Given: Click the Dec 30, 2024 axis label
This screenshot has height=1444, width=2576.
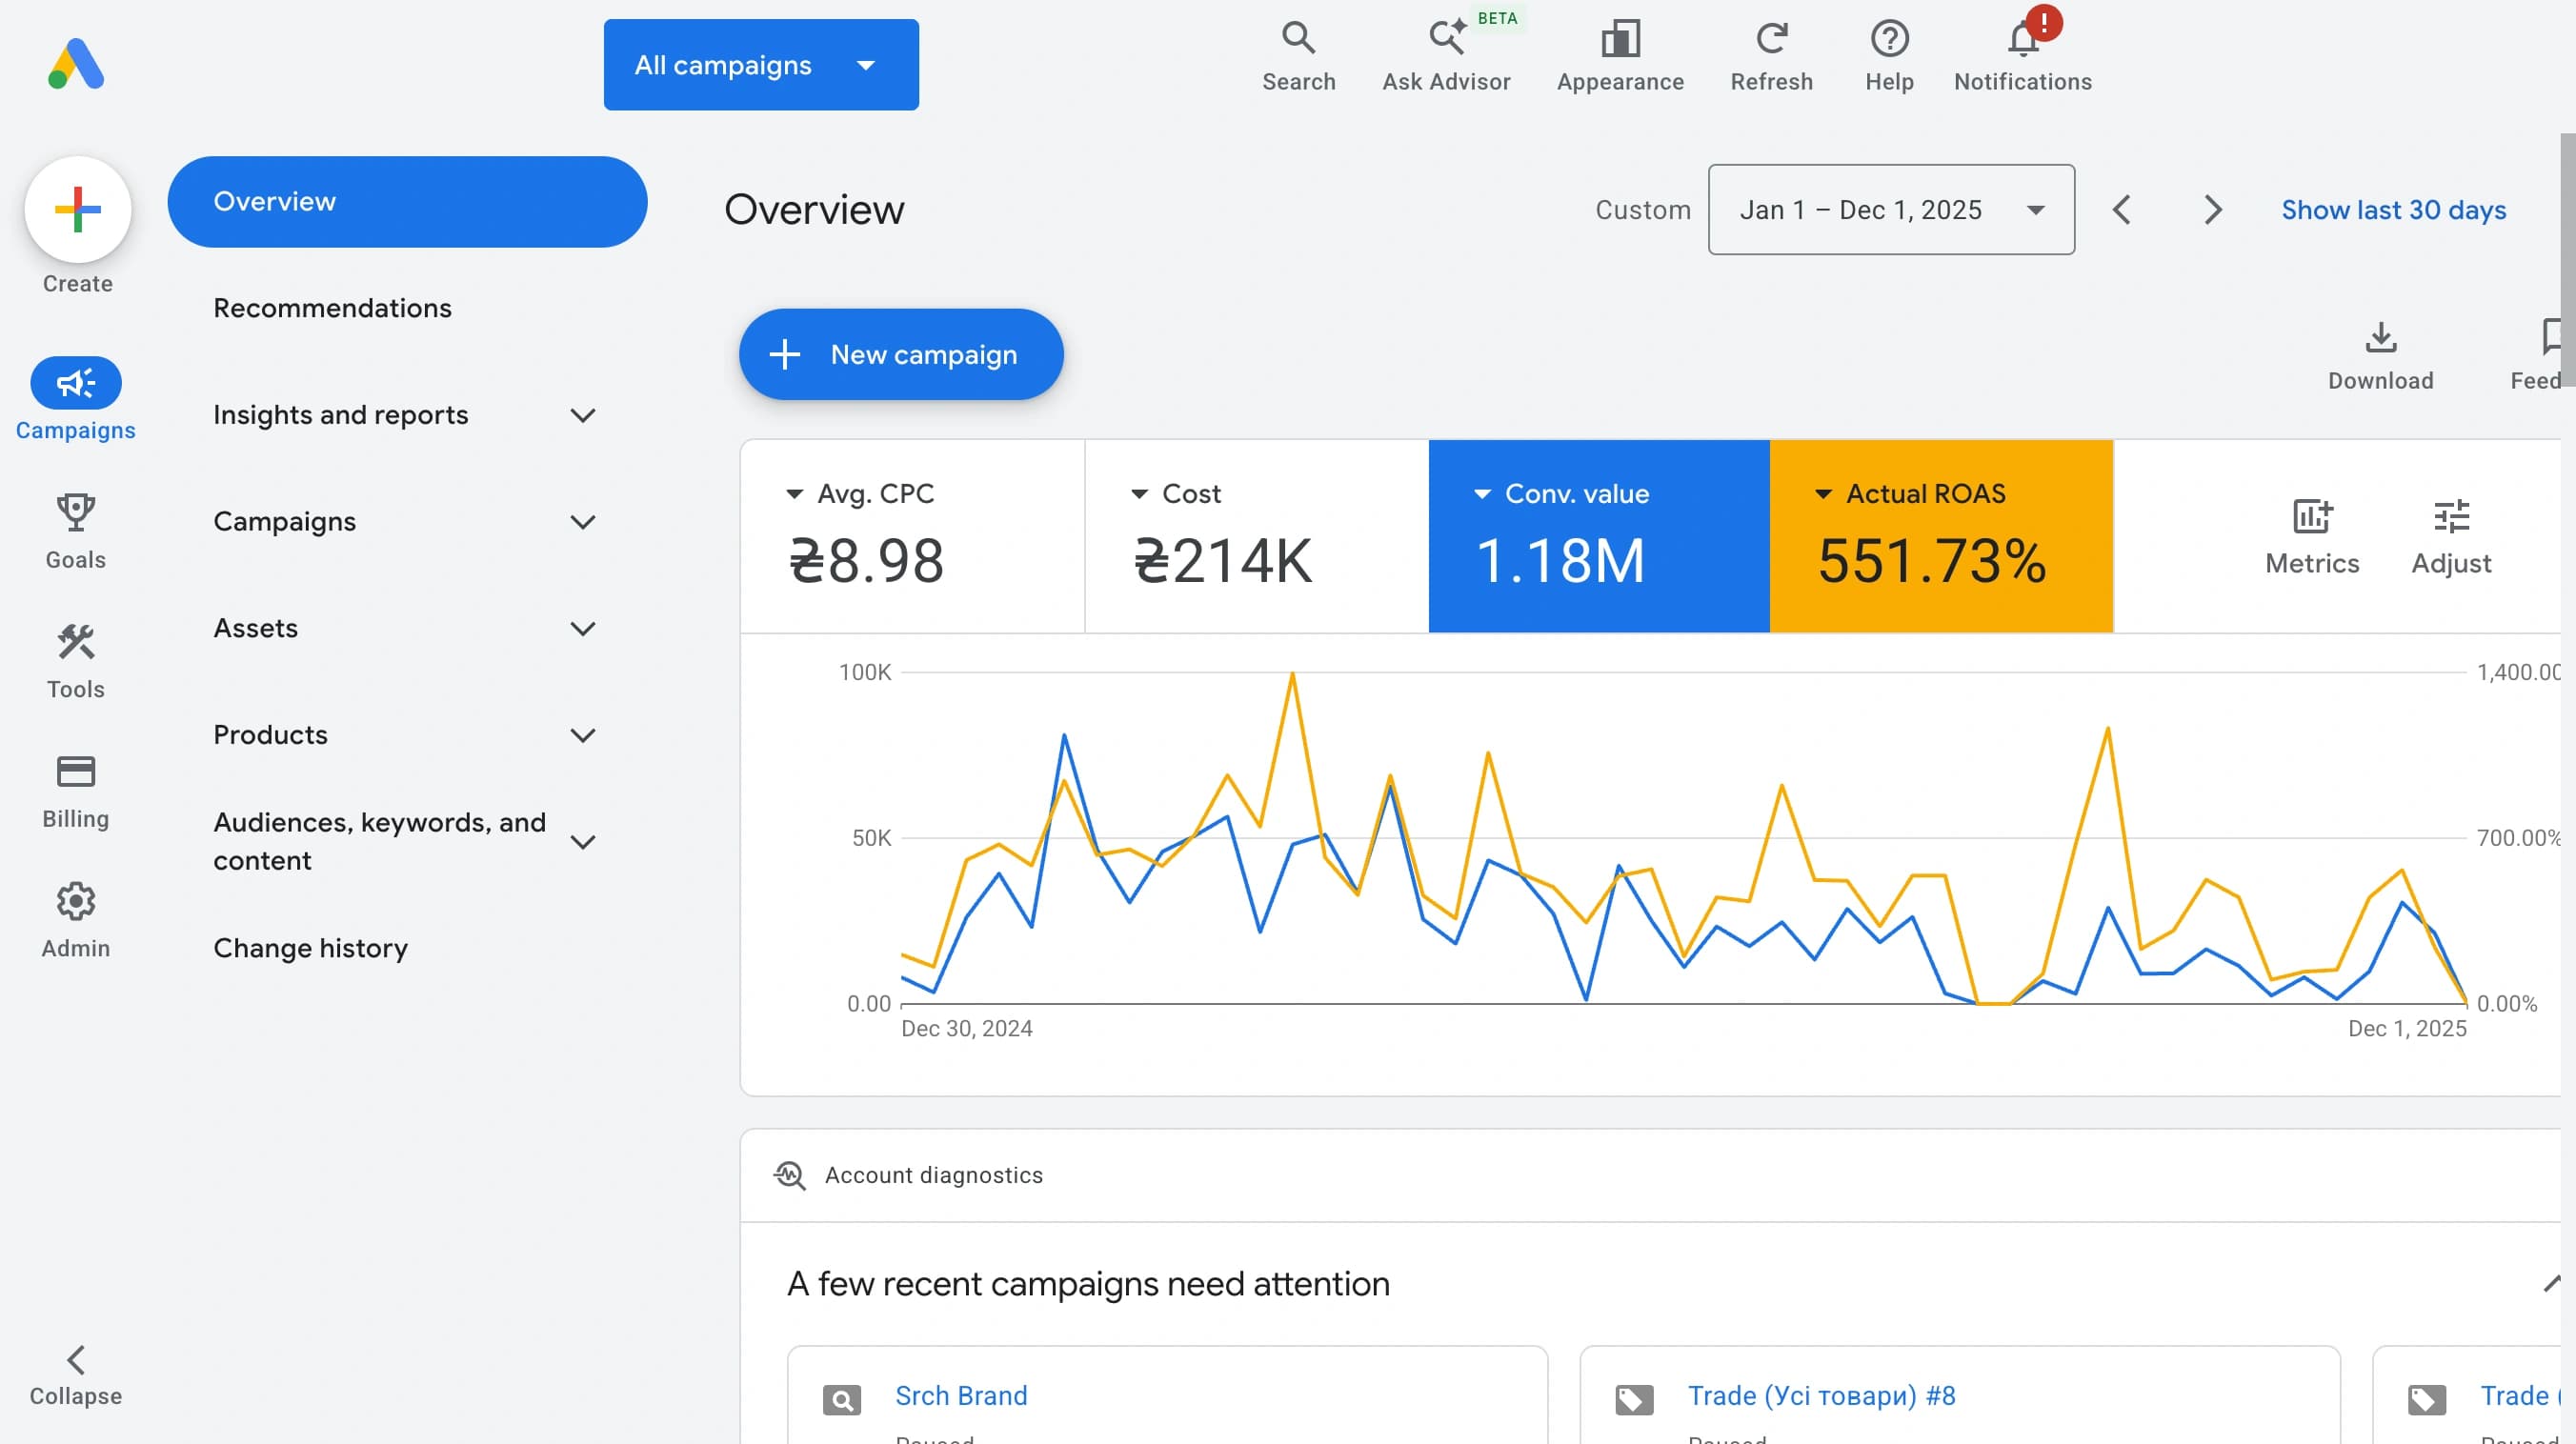Looking at the screenshot, I should (x=966, y=1029).
